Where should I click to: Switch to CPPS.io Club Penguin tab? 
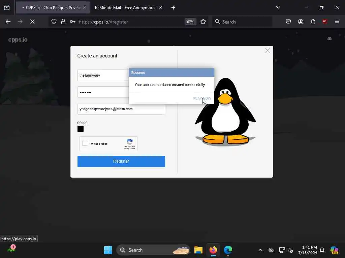tap(53, 8)
